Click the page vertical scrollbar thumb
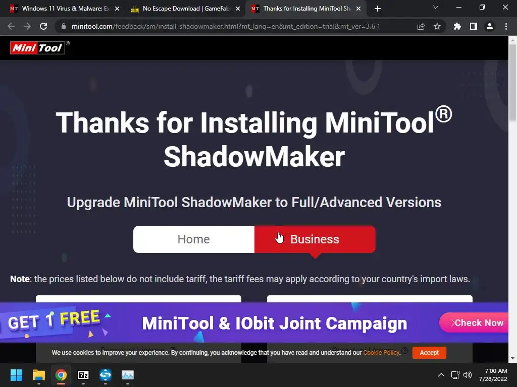The image size is (517, 387). 512,82
